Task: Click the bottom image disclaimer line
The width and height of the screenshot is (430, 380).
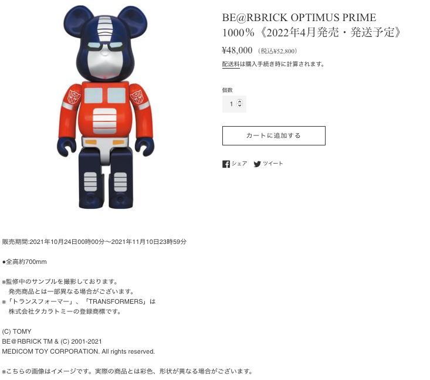Action: click(x=127, y=372)
